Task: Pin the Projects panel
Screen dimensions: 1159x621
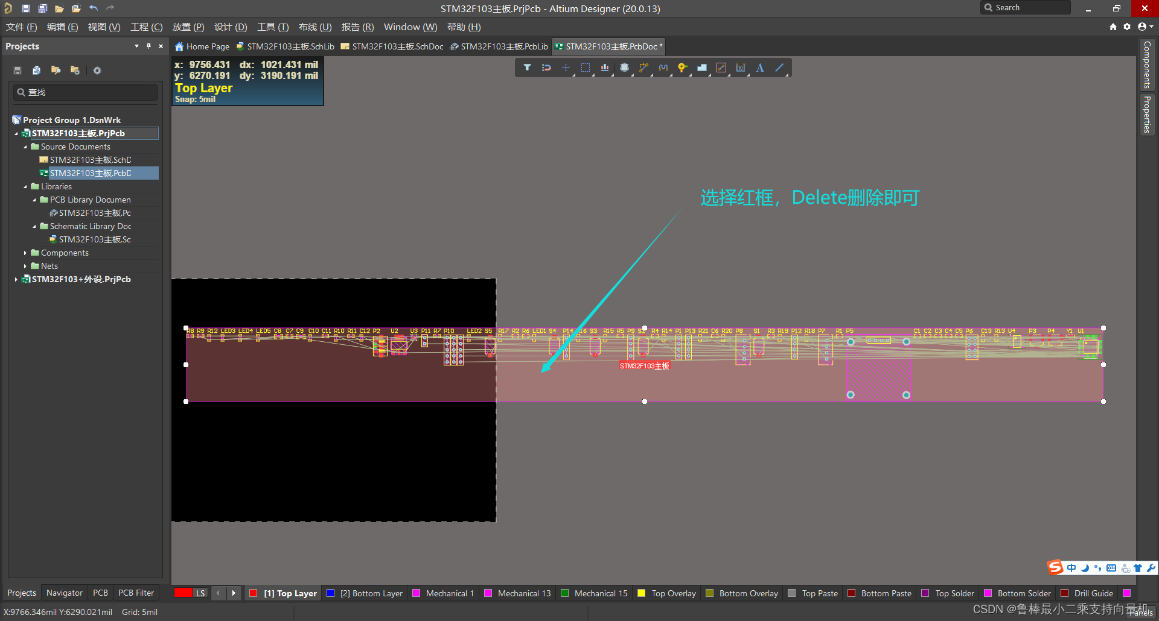Action: (148, 46)
